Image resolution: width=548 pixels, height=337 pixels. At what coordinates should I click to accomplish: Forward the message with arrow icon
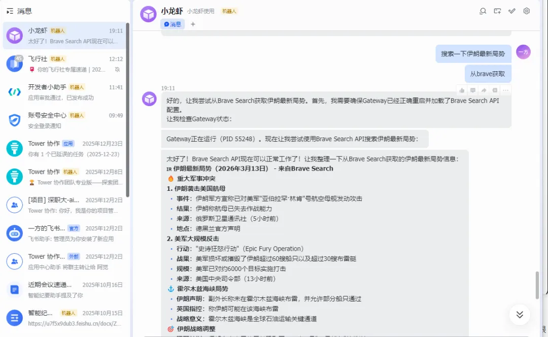[484, 90]
